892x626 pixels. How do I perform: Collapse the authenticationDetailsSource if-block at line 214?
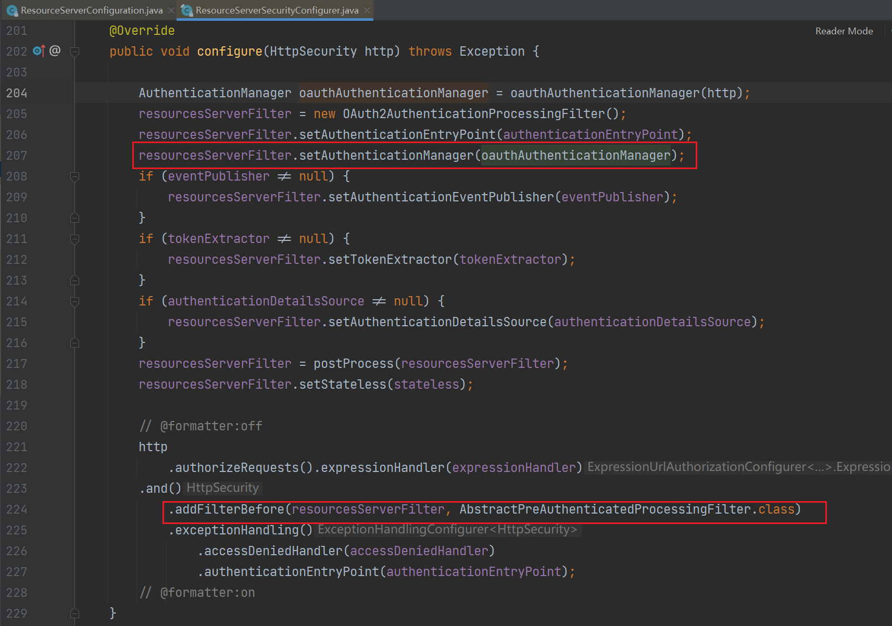pos(74,301)
